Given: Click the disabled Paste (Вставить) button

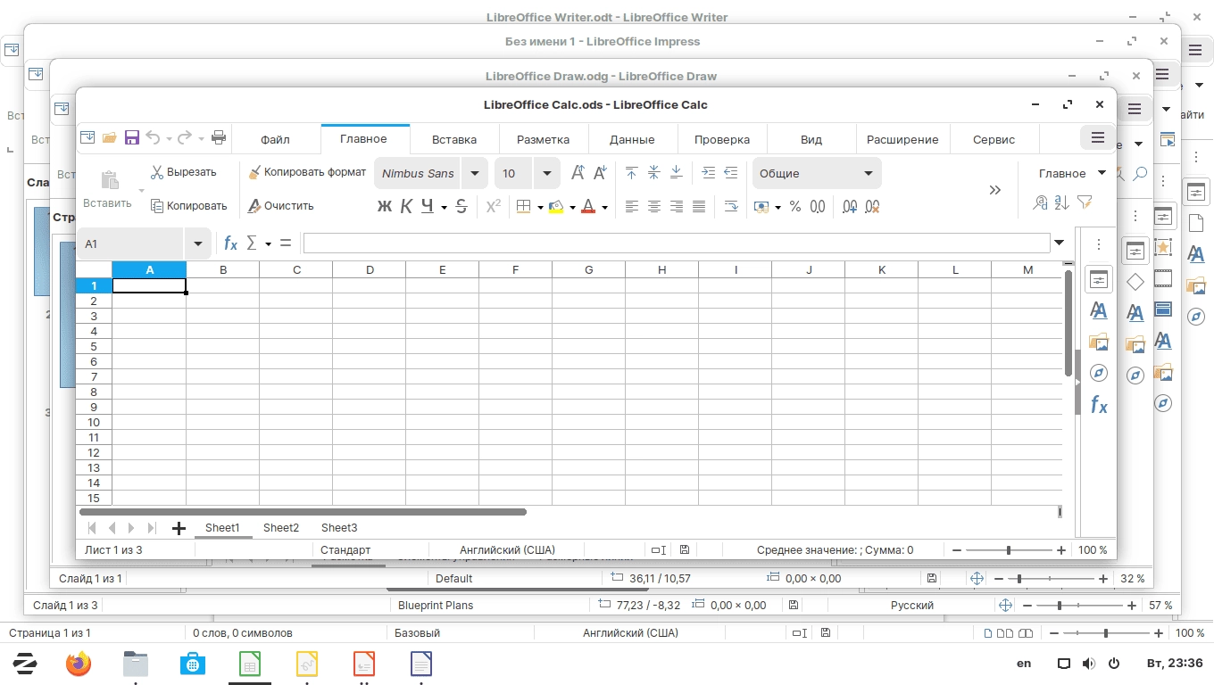Looking at the screenshot, I should coord(108,188).
